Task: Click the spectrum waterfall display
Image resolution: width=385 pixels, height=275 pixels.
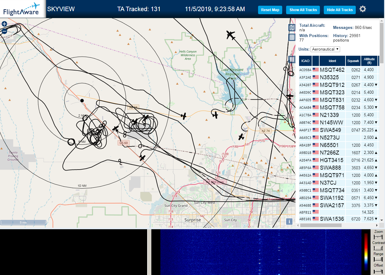Action: click(x=261, y=252)
